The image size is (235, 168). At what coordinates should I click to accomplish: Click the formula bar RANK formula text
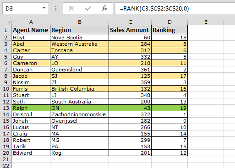(x=154, y=8)
